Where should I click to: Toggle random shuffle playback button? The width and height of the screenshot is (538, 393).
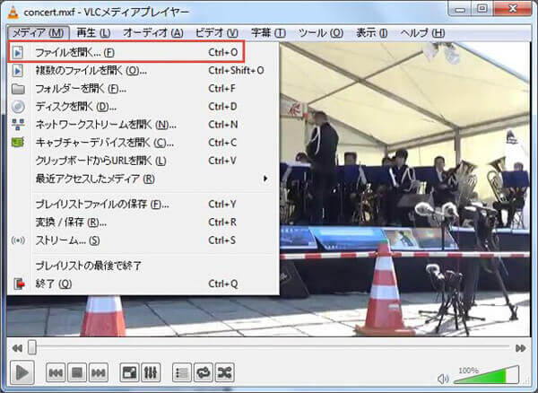(225, 372)
